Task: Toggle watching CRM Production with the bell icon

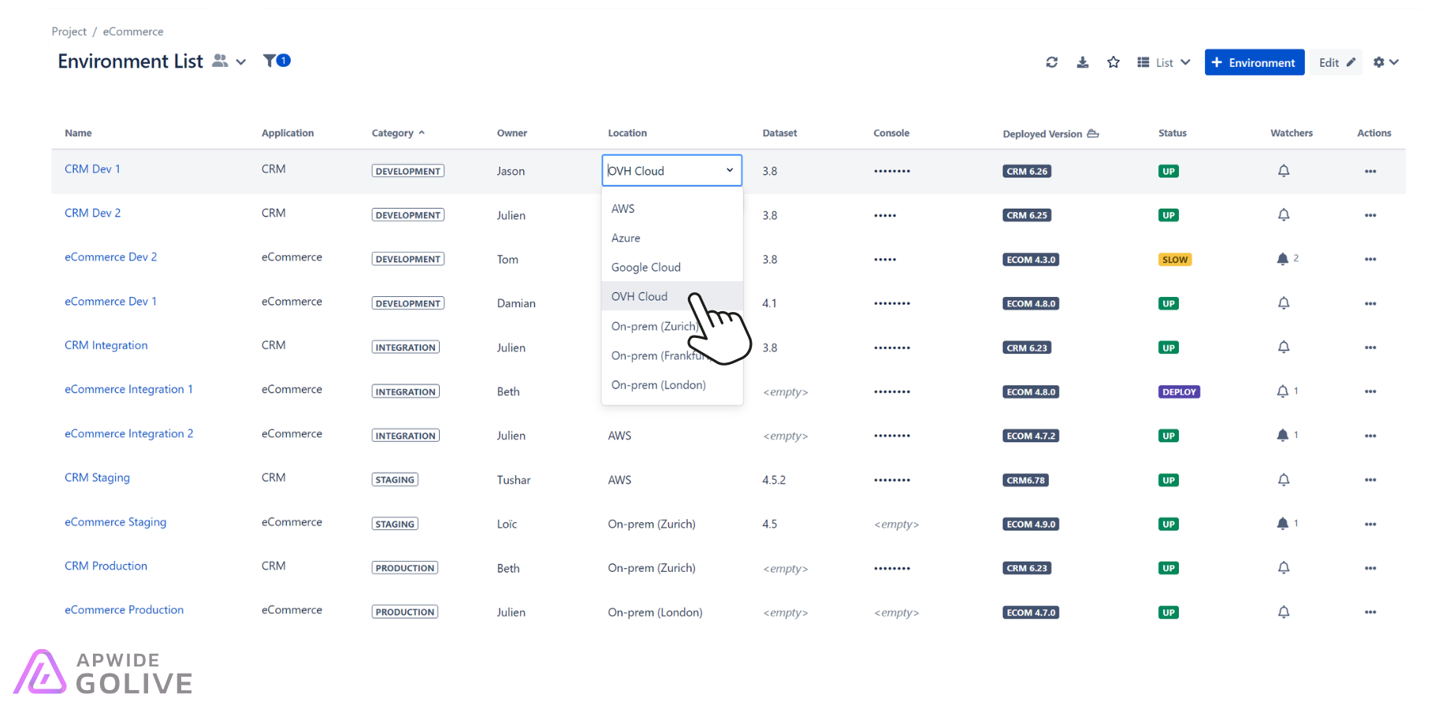Action: coord(1284,567)
